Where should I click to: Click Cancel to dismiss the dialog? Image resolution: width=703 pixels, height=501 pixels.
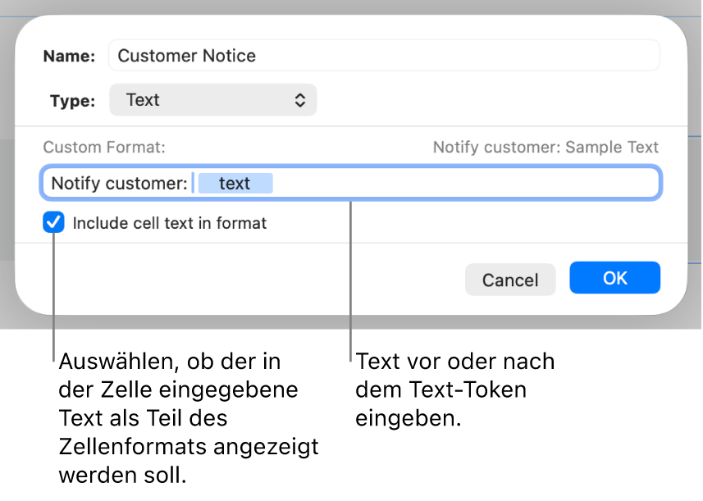click(510, 280)
